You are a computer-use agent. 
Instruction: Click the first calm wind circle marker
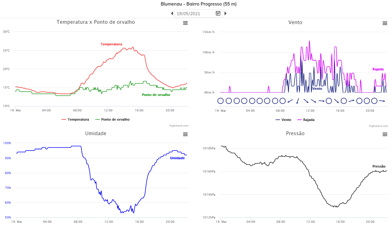point(221,101)
